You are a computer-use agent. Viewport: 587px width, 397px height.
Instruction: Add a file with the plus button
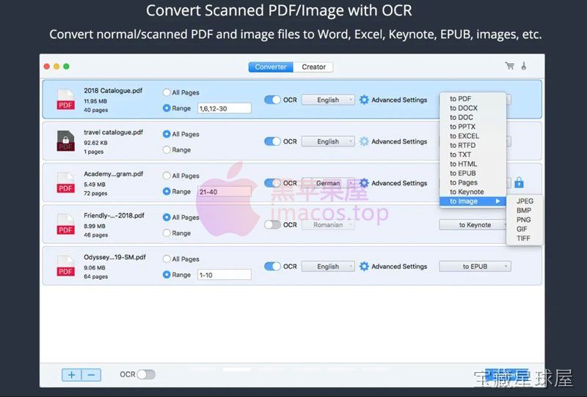pyautogui.click(x=71, y=374)
